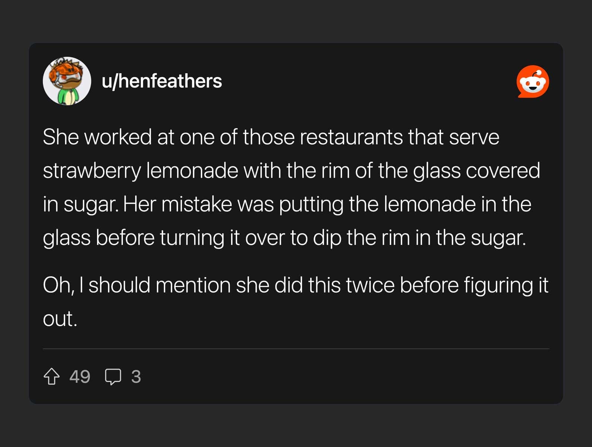Viewport: 592px width, 447px height.
Task: Click the Reddit Snoo logo
Action: point(532,82)
